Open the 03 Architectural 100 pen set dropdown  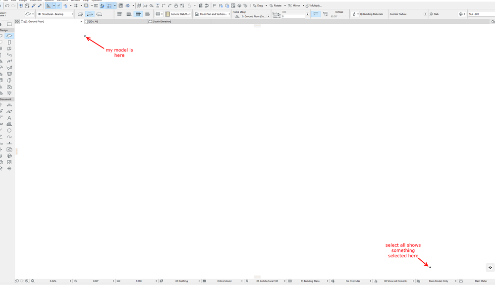tap(266, 281)
